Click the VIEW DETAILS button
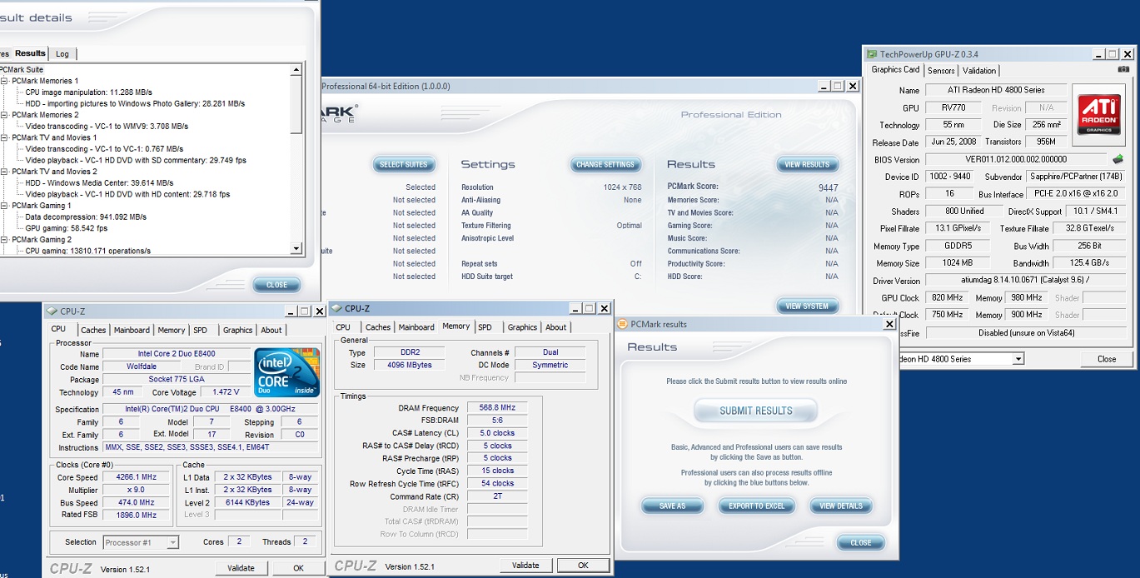1140x578 pixels. [840, 506]
